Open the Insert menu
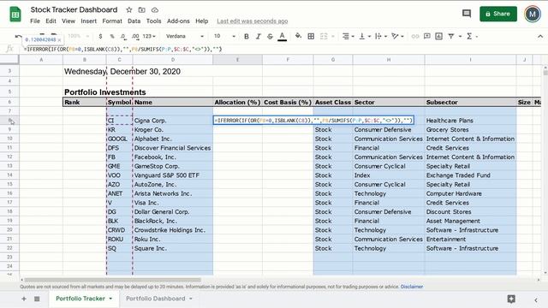 [89, 21]
